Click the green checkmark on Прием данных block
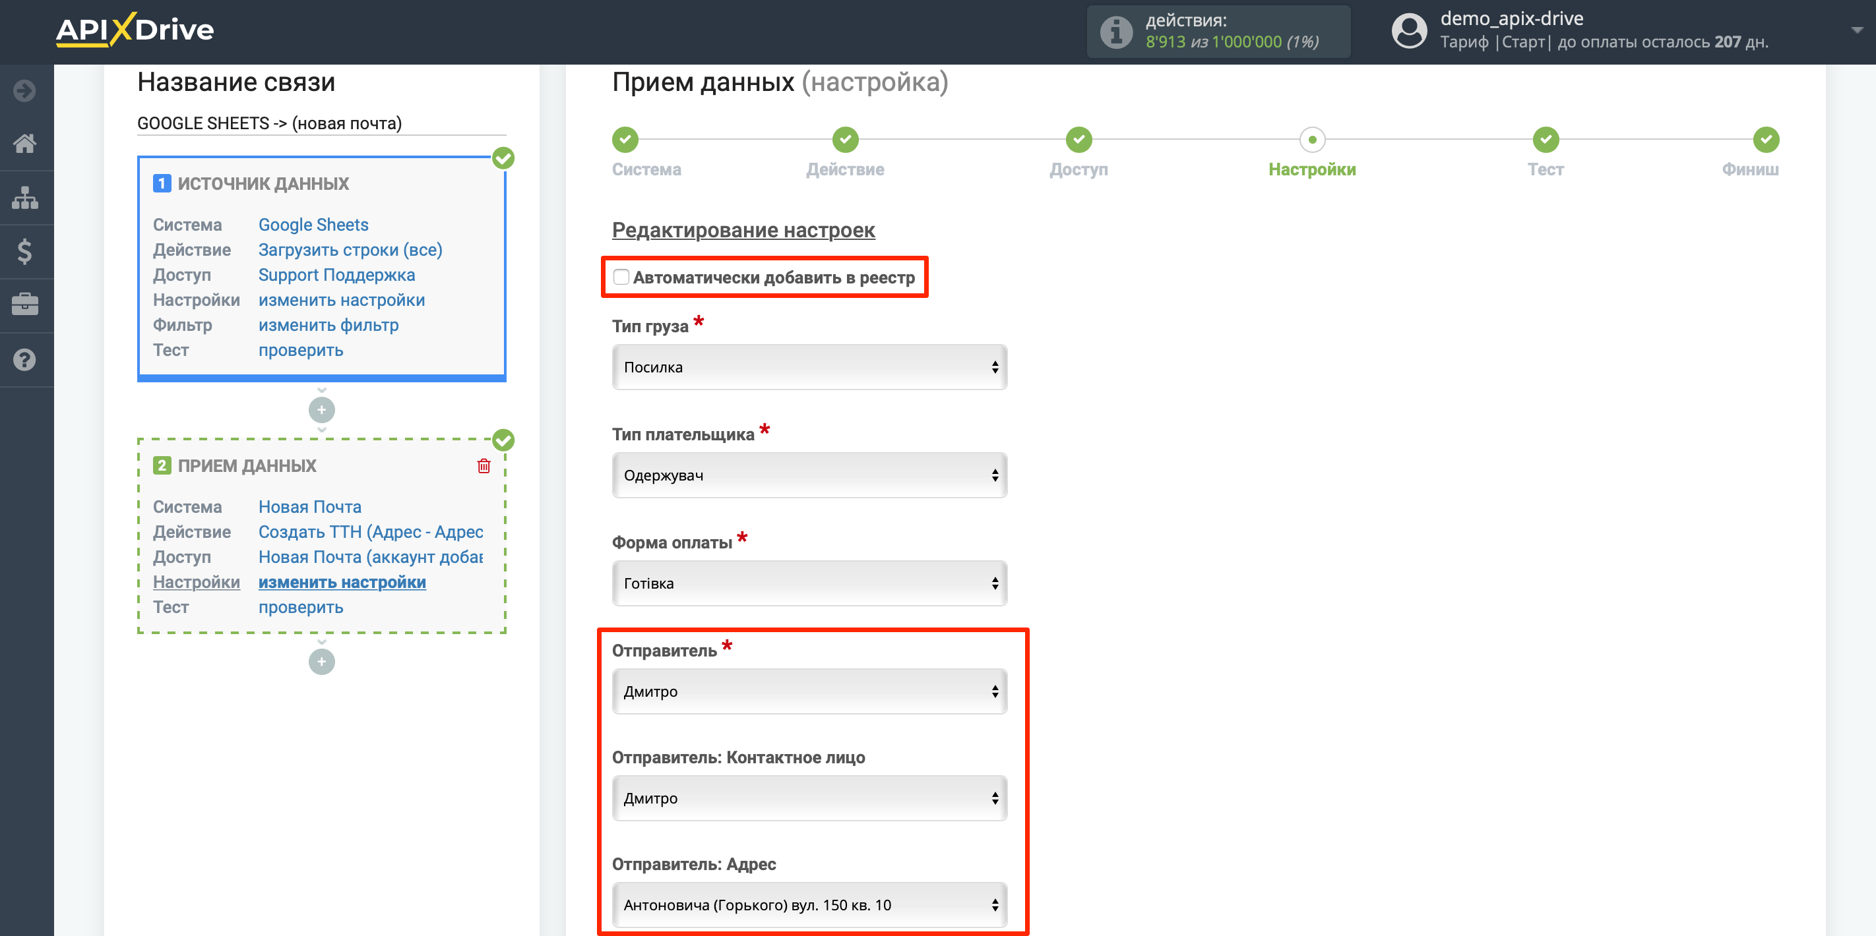The width and height of the screenshot is (1876, 936). (x=503, y=440)
